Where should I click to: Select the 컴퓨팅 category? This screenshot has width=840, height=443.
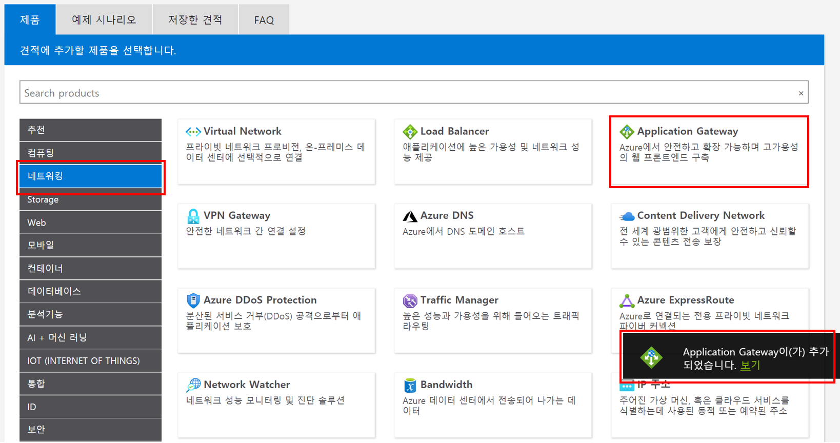point(90,153)
